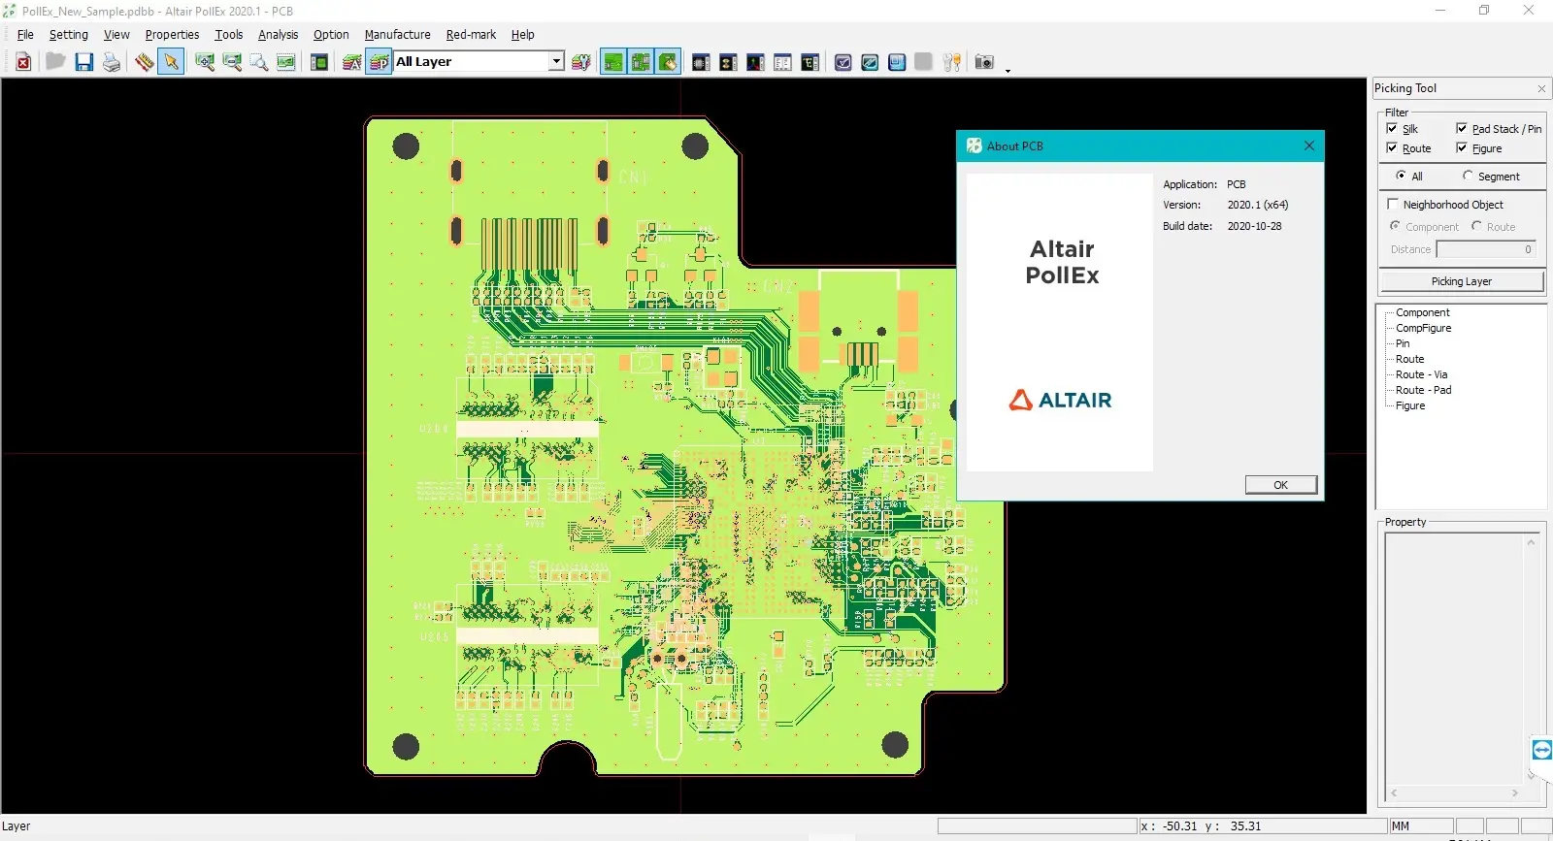
Task: Click the green board view icon
Action: pos(319,62)
